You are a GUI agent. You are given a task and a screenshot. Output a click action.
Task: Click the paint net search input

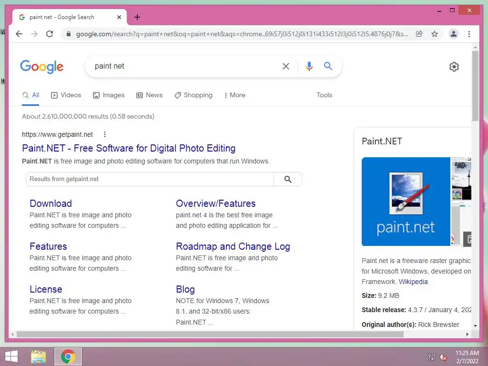click(x=183, y=66)
